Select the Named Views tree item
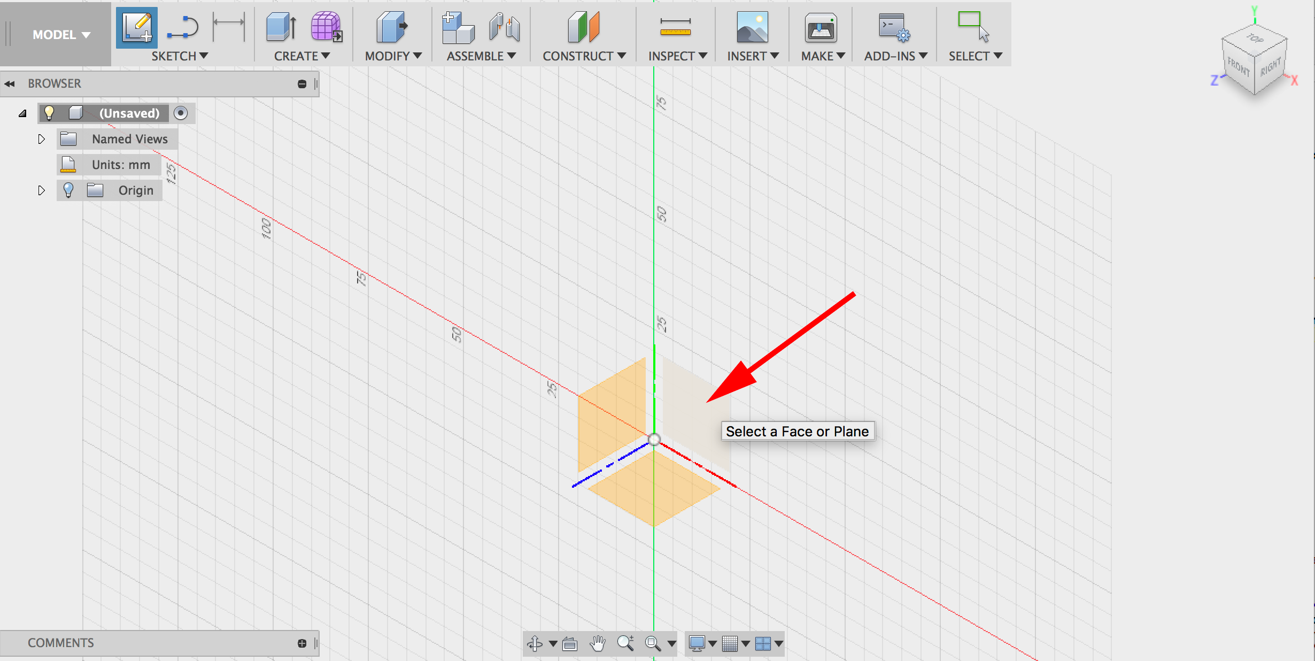 click(x=118, y=139)
